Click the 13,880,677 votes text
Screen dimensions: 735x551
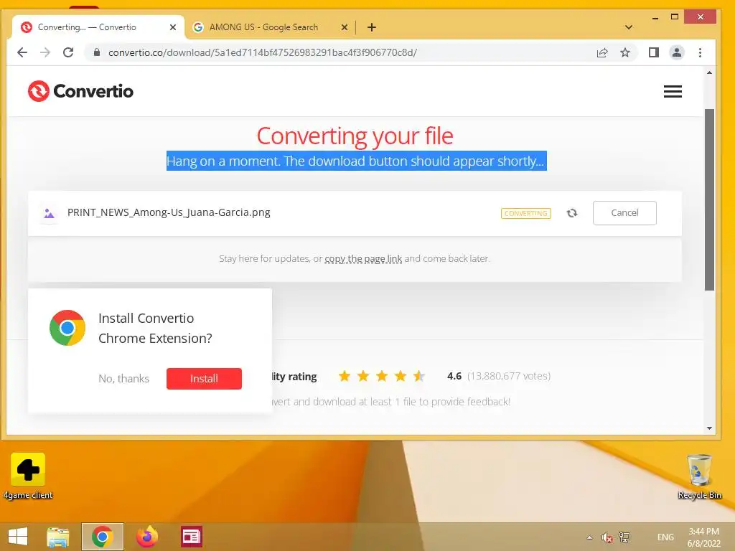[509, 376]
